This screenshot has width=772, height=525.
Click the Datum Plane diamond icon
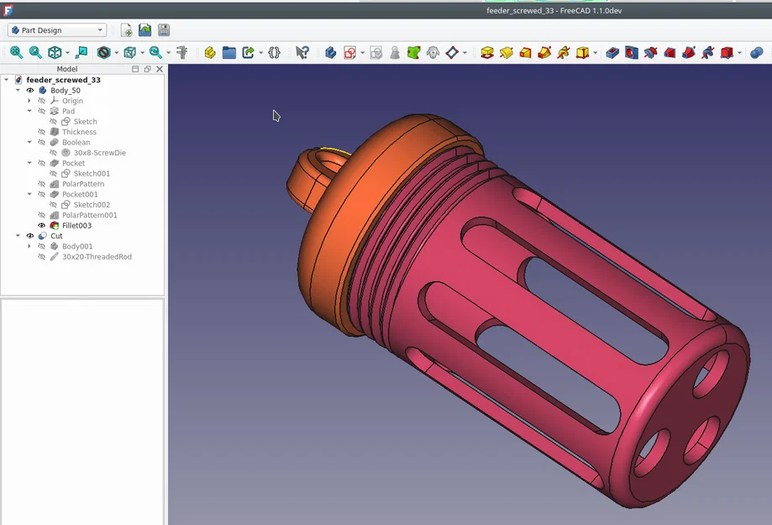point(451,52)
